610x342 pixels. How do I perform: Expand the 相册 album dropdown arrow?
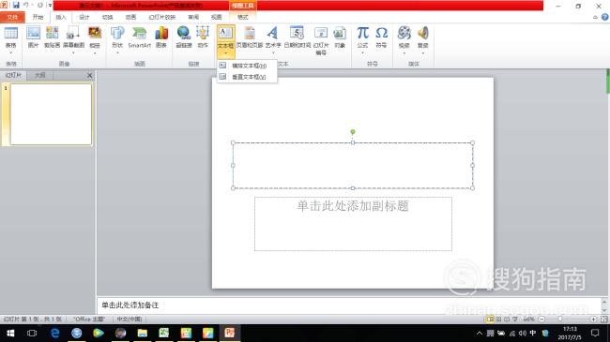[x=95, y=52]
